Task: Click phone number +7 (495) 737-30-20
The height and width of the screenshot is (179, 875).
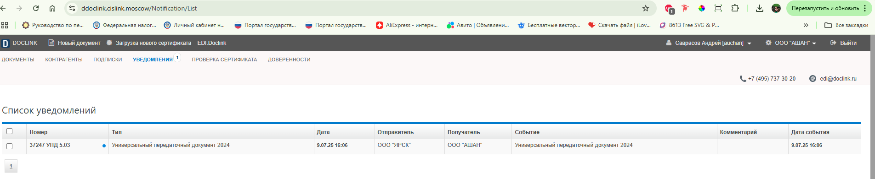Action: (772, 79)
